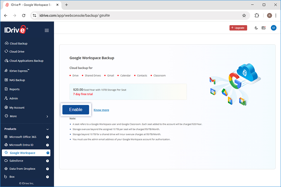Click the red Upgrade button
Screen dimensions: 281x187
(238, 28)
